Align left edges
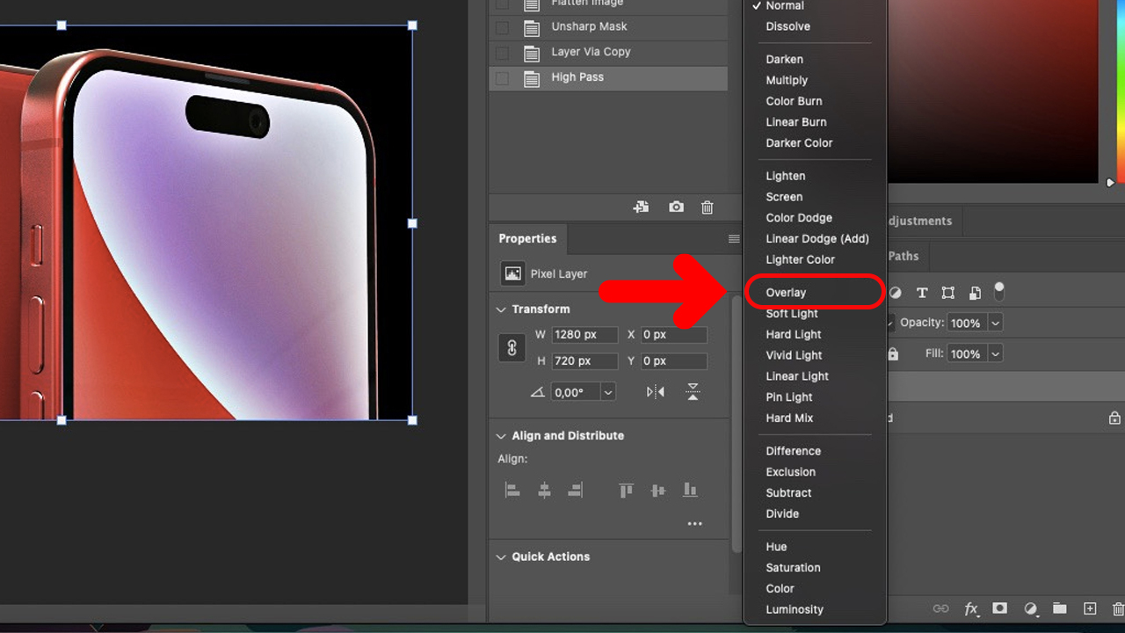The width and height of the screenshot is (1125, 633). click(x=512, y=491)
